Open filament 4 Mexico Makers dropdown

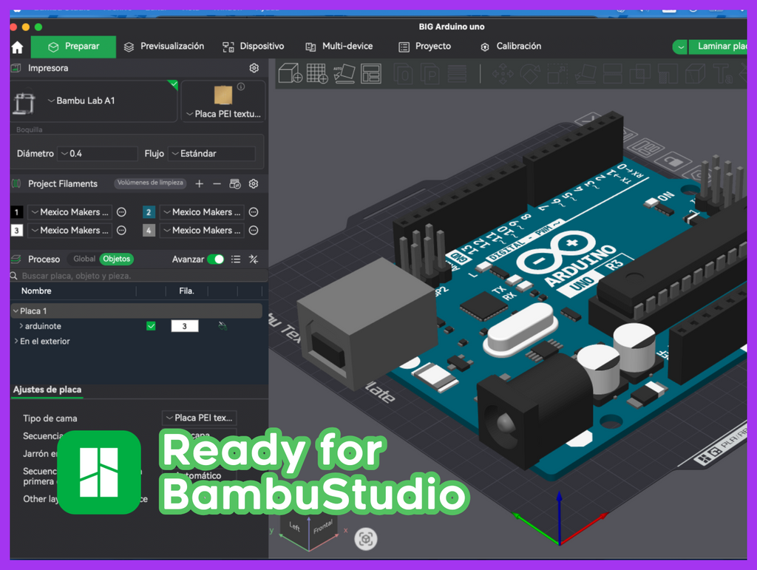(x=202, y=230)
